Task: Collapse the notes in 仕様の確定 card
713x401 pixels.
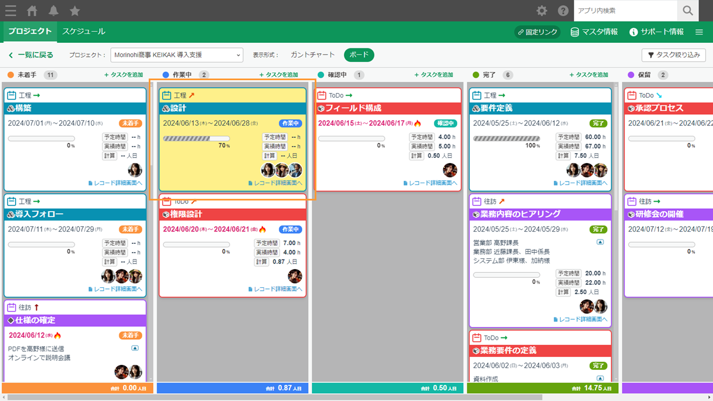Action: [x=135, y=348]
